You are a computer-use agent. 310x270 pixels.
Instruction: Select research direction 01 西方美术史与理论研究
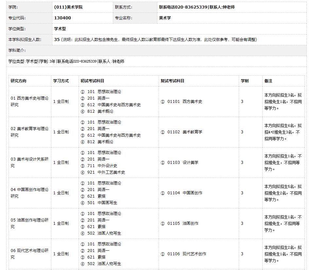pyautogui.click(x=29, y=102)
